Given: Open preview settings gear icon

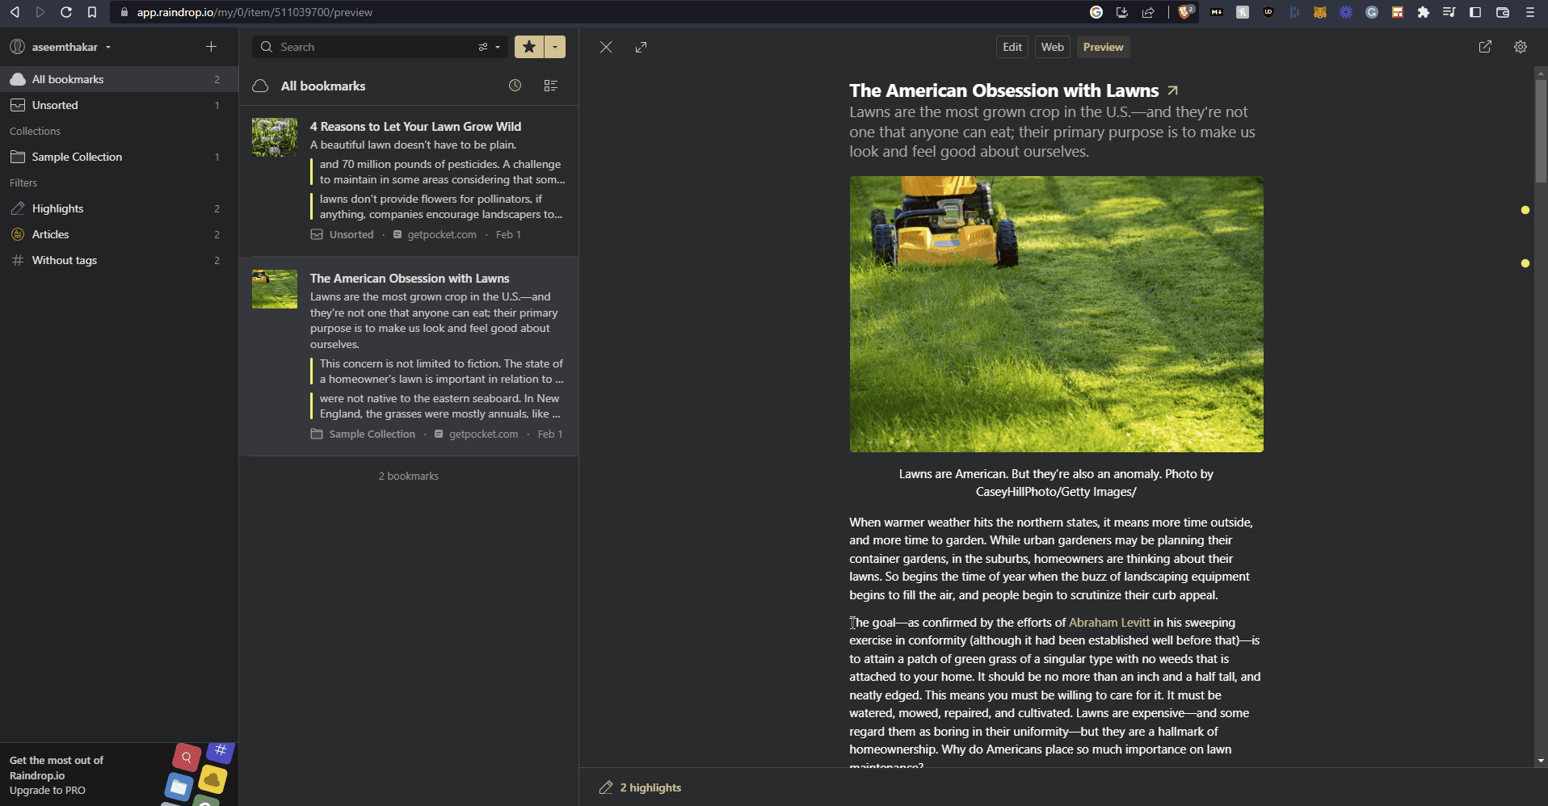Looking at the screenshot, I should point(1521,47).
